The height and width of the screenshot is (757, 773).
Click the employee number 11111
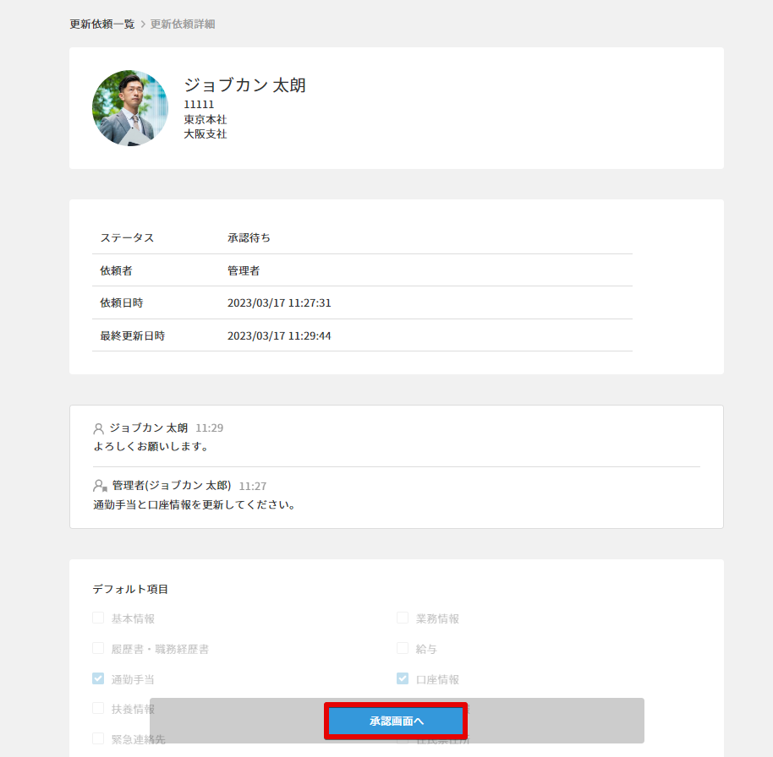(x=199, y=105)
